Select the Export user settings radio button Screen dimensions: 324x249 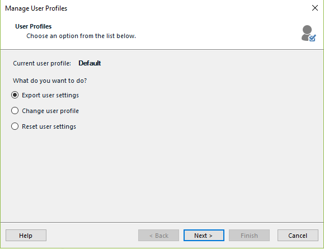15,95
